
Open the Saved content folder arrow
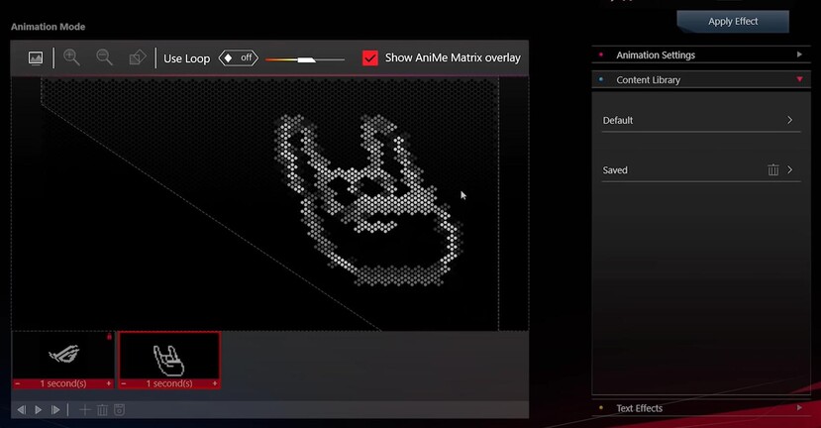[x=790, y=169]
